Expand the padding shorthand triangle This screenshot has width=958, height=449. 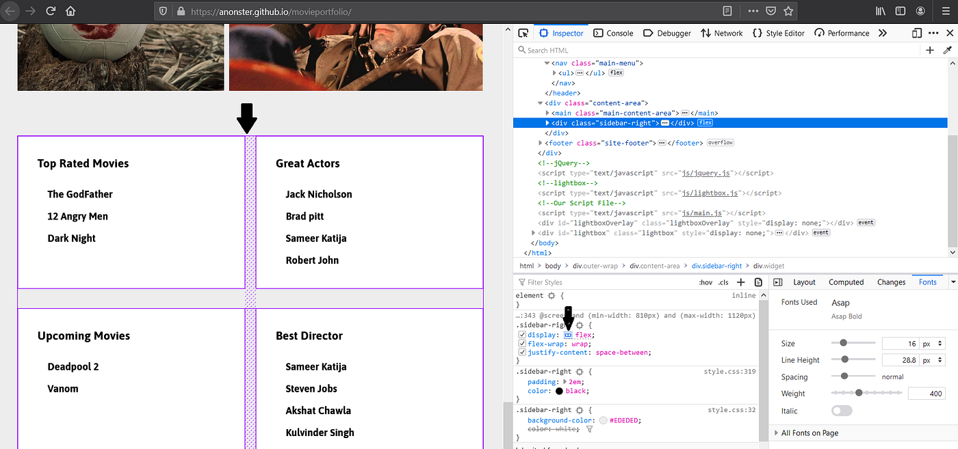[565, 382]
